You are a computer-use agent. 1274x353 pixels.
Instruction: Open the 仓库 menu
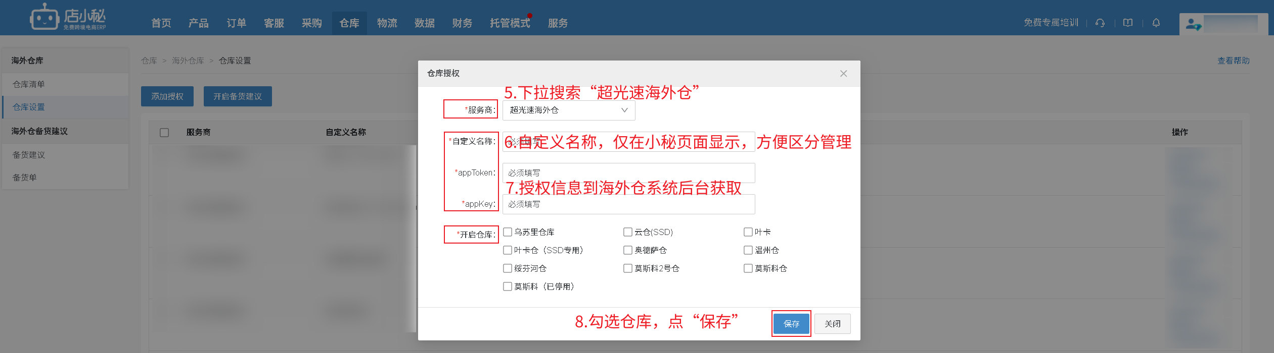pyautogui.click(x=349, y=23)
